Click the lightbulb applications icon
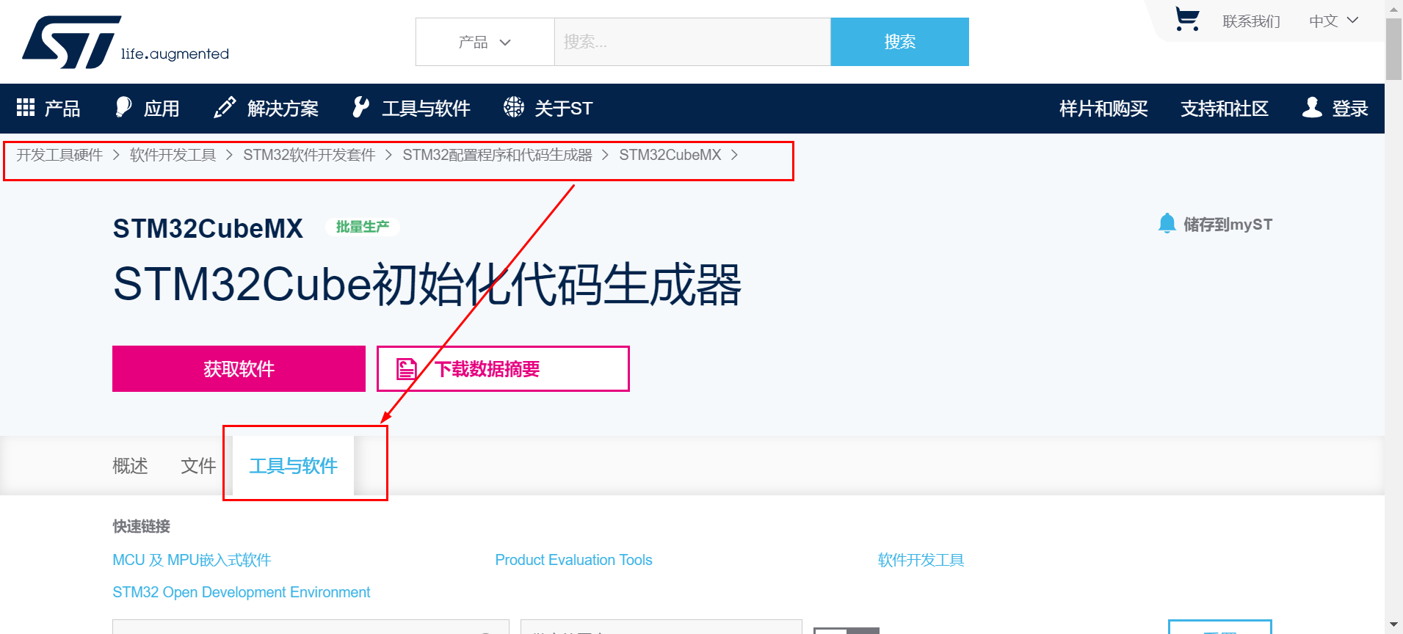This screenshot has width=1403, height=634. 123,107
